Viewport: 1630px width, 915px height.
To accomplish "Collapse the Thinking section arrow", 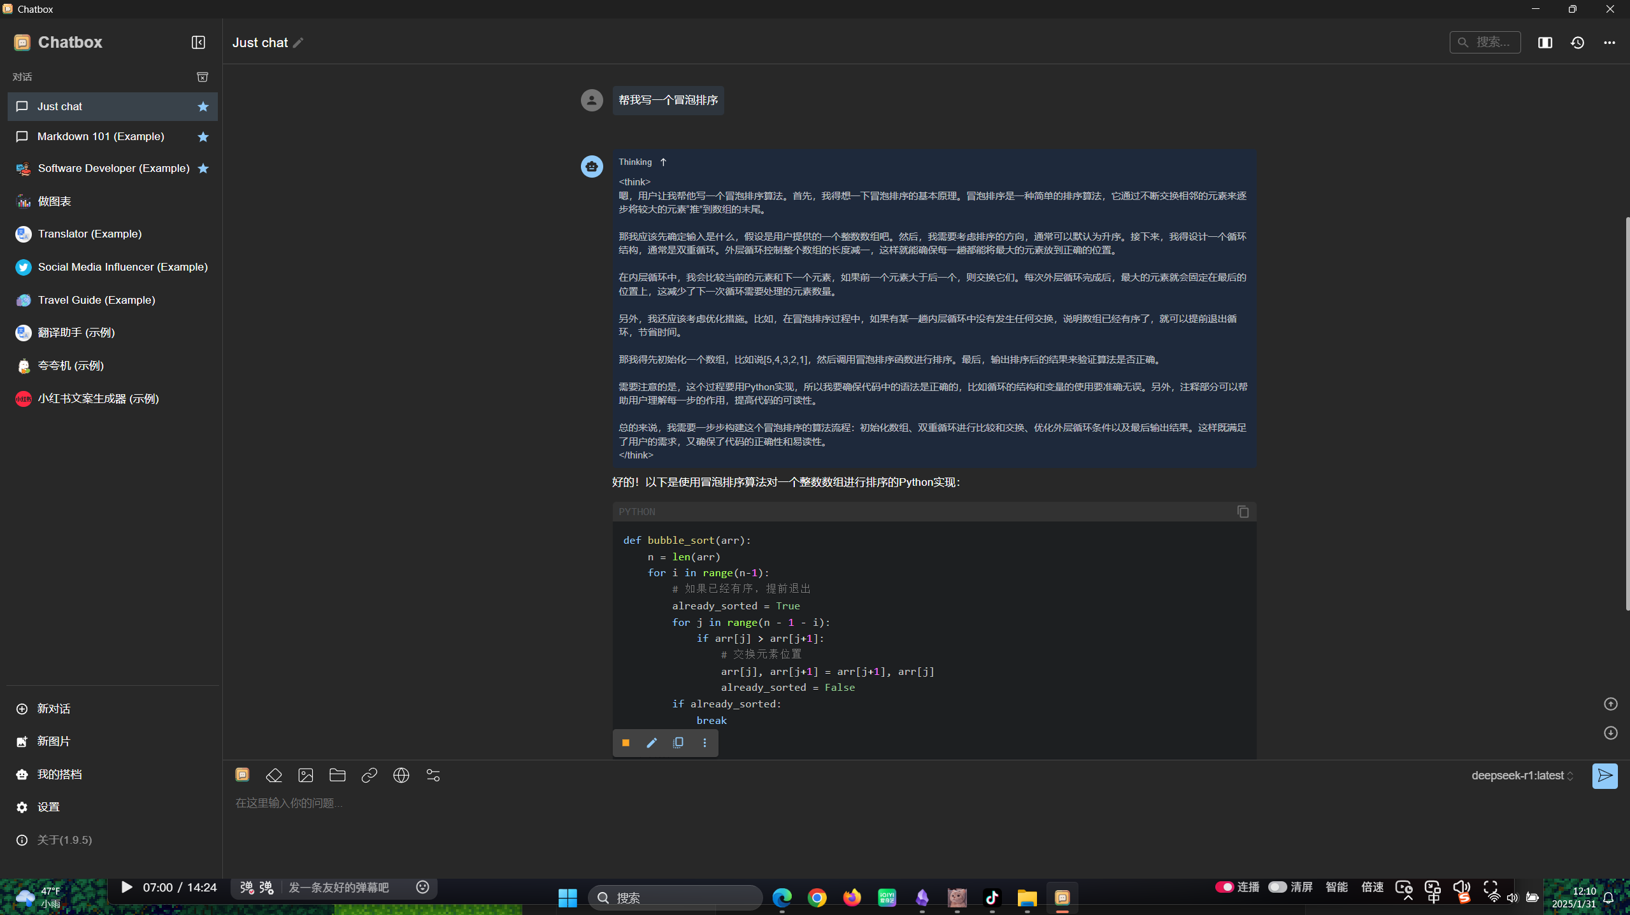I will tap(663, 162).
